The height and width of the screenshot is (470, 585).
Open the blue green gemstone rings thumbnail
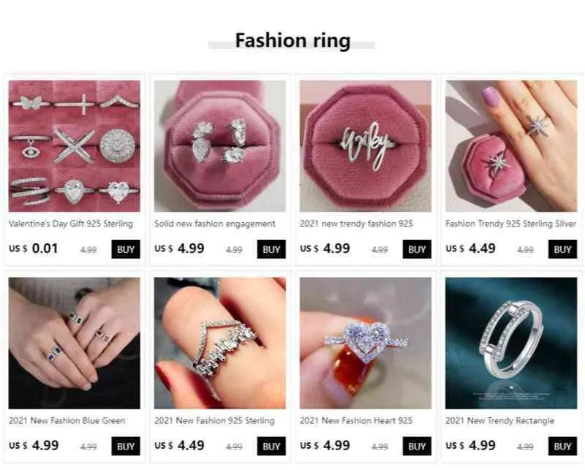pyautogui.click(x=75, y=343)
